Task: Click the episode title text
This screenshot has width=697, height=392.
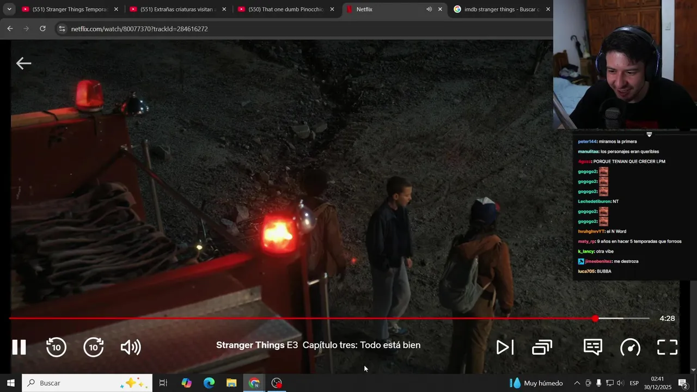Action: coord(318,345)
